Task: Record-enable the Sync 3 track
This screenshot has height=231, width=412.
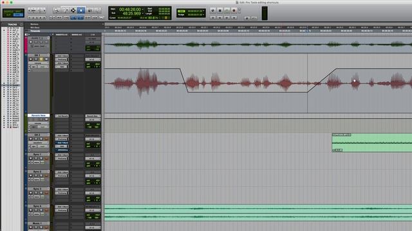Action: pos(31,193)
